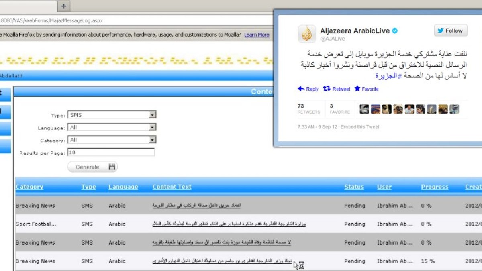Sort by the Content Text column header
This screenshot has height=271, width=482.
(x=172, y=187)
